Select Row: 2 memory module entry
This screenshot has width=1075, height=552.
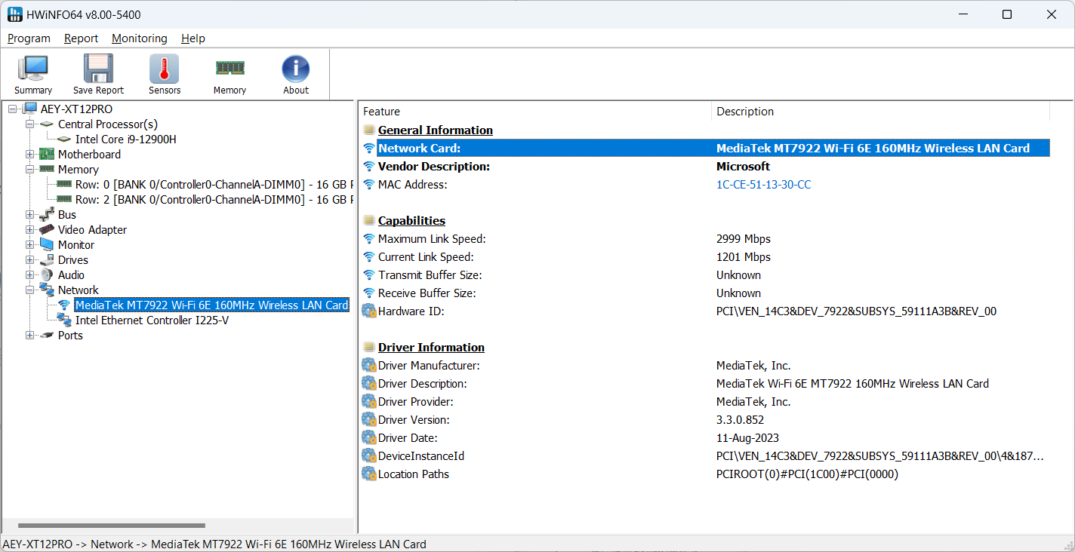(214, 200)
